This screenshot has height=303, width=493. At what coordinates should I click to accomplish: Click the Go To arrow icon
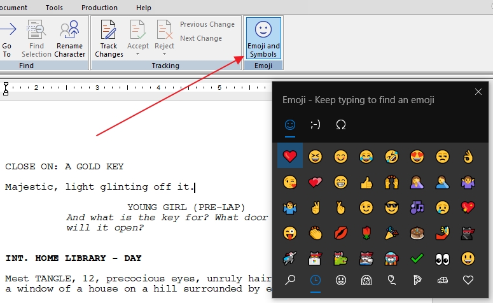coord(8,29)
